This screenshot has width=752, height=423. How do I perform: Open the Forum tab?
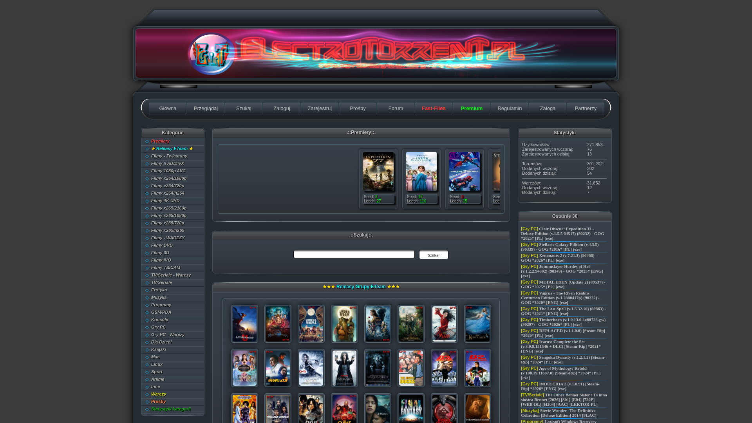(396, 108)
